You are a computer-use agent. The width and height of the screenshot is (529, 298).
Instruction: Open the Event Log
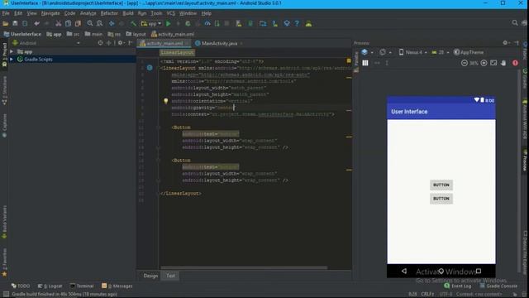(457, 286)
